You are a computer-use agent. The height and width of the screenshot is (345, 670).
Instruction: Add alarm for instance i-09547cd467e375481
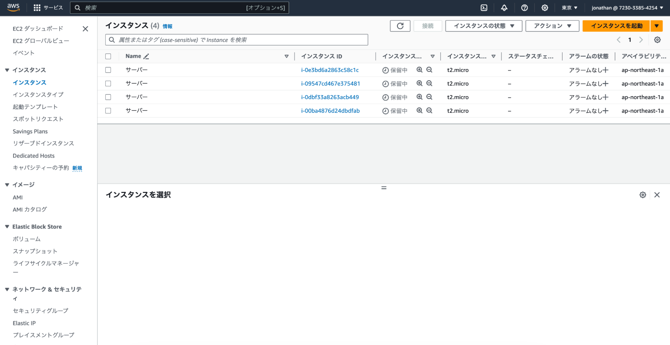click(x=605, y=84)
